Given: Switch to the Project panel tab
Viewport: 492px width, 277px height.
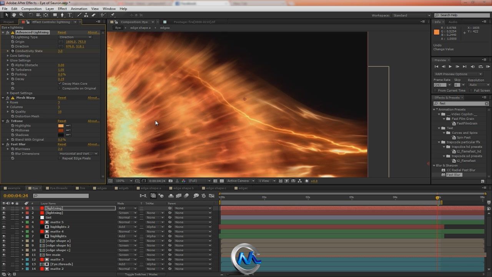Looking at the screenshot, I should 8,22.
